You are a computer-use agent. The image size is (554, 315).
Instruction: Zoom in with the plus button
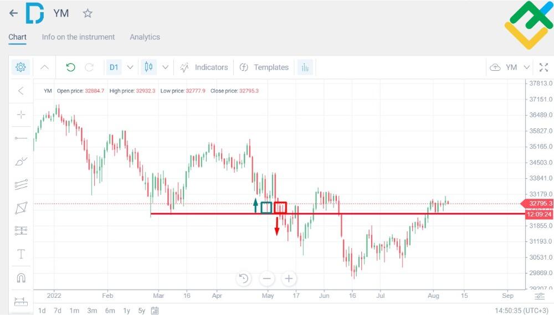tap(289, 278)
